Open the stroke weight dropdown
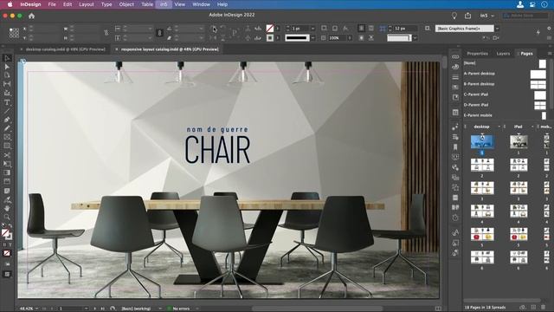Screen dimensions: 554x312 [313, 29]
